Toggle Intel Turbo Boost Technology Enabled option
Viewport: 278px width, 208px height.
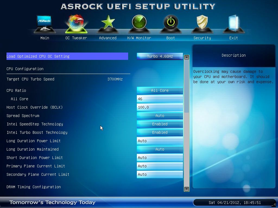point(160,132)
